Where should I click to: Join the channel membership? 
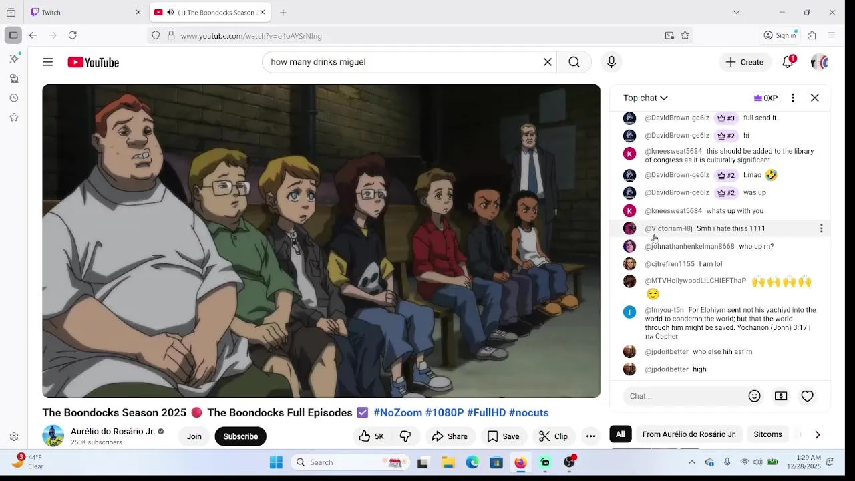194,436
